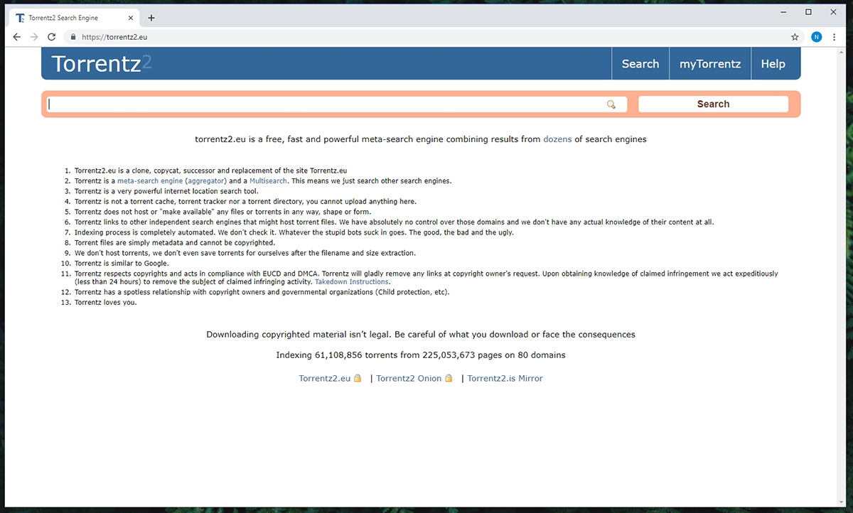
Task: Reload the page with the refresh icon
Action: point(52,37)
